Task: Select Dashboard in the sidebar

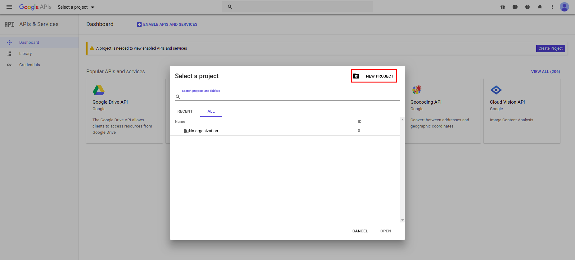Action: click(39, 43)
